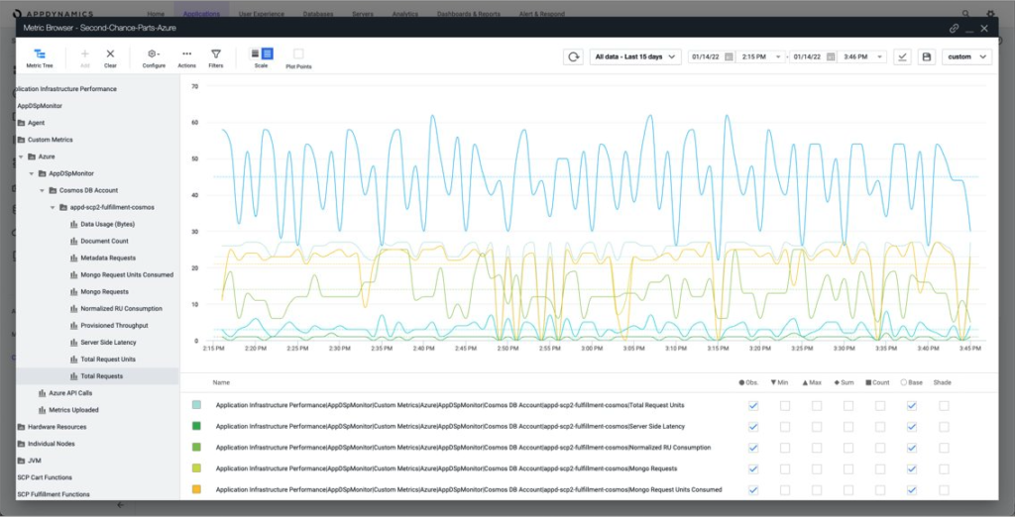Select Normalized RU Consumption tree item
Screen dimensions: 1015x517
[121, 309]
